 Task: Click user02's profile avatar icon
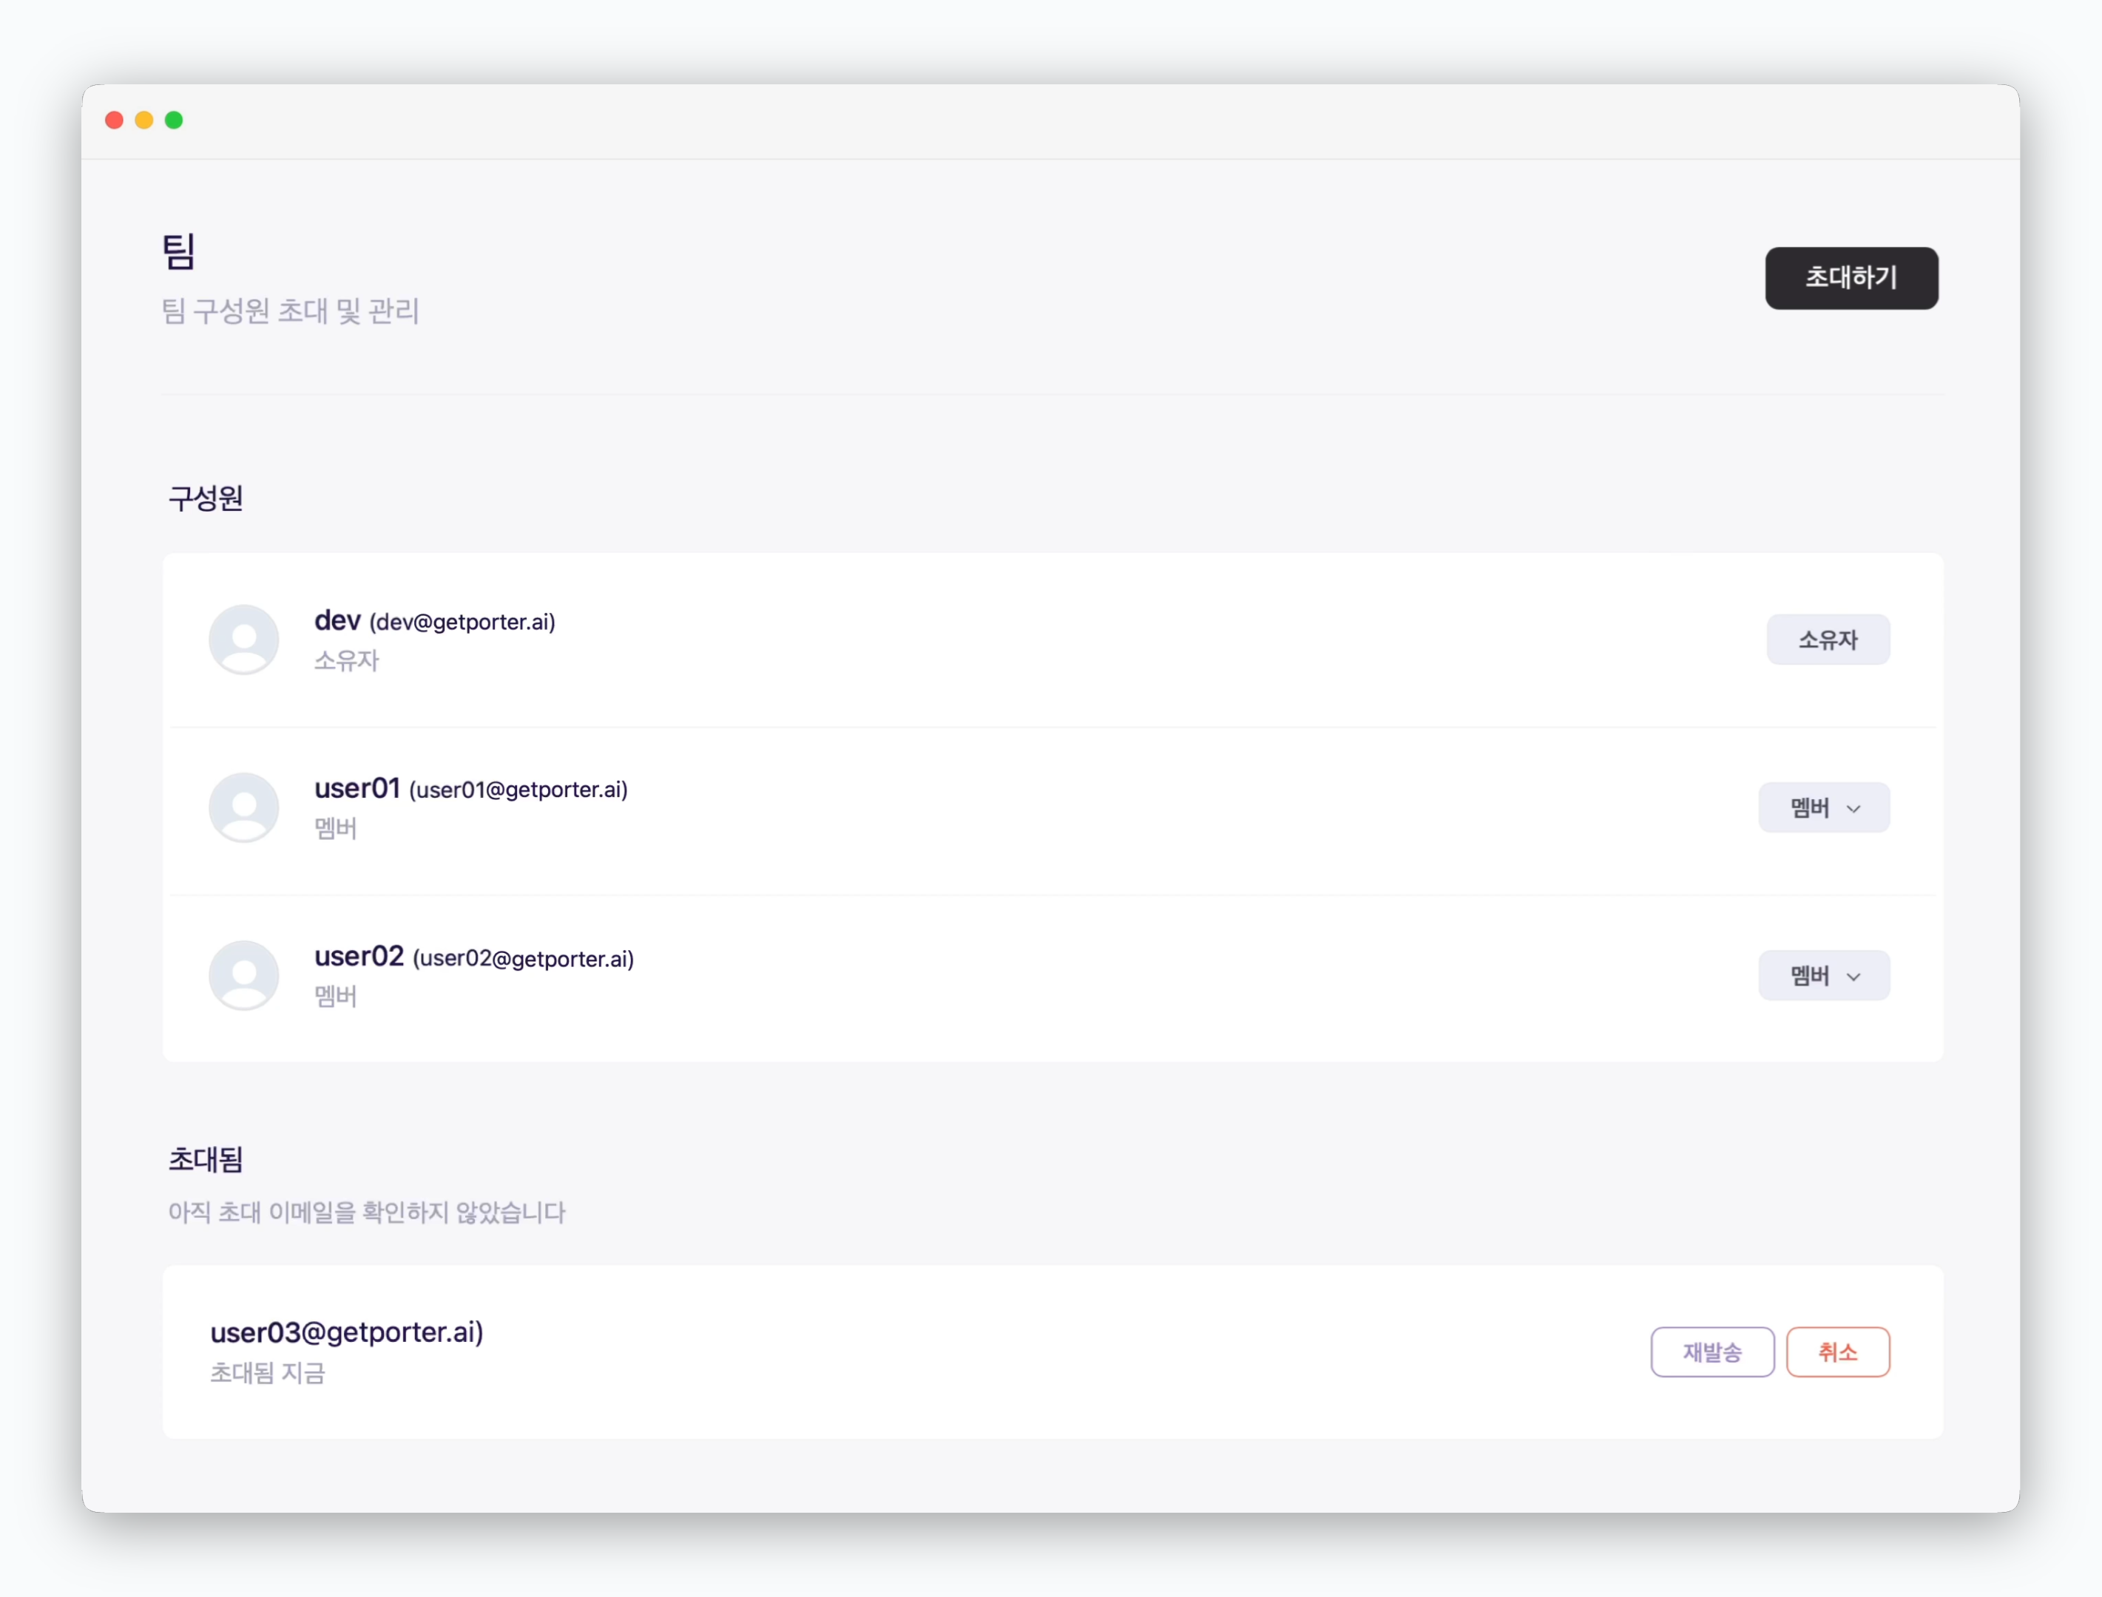244,975
